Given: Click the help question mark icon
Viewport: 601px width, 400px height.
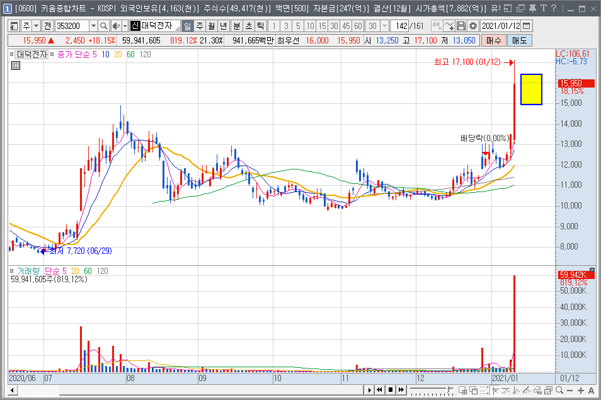Looking at the screenshot, I should pyautogui.click(x=554, y=8).
